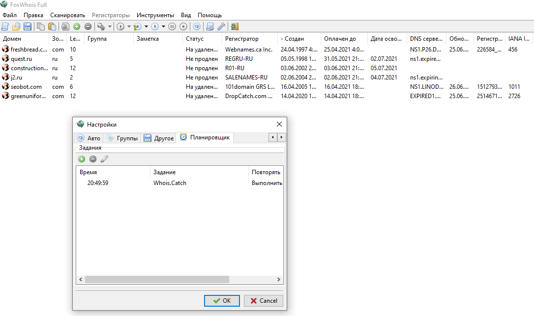Open dropdown arrow beside question-mark play icon
534x316 pixels.
pos(146,26)
